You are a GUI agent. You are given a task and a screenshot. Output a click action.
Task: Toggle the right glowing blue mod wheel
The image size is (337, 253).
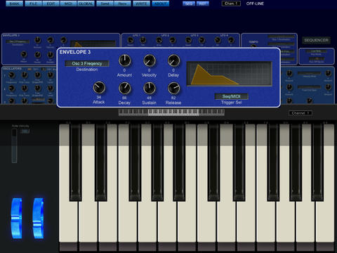38,219
